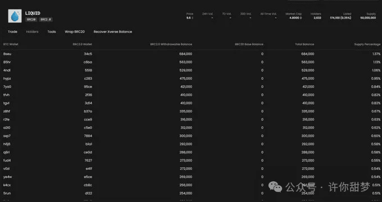
Task: Click the WeChat logo watermark icon
Action: click(x=275, y=187)
